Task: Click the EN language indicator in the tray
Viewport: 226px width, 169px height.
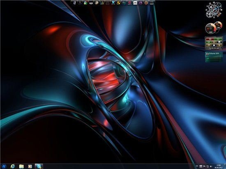Action: (197, 166)
